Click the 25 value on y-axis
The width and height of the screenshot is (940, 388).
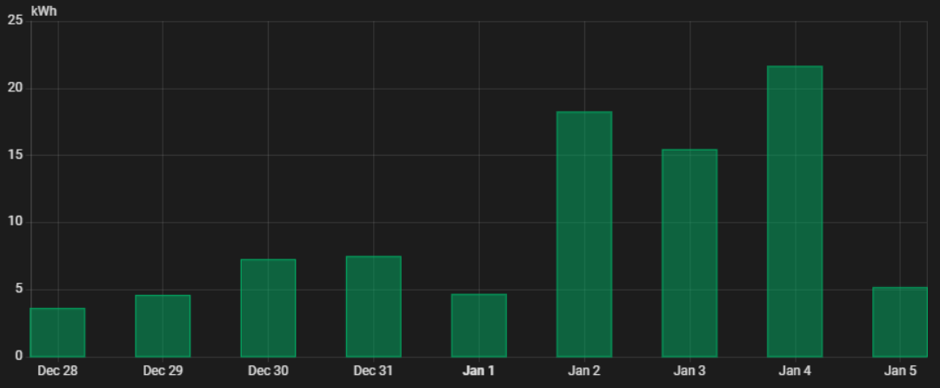[15, 21]
